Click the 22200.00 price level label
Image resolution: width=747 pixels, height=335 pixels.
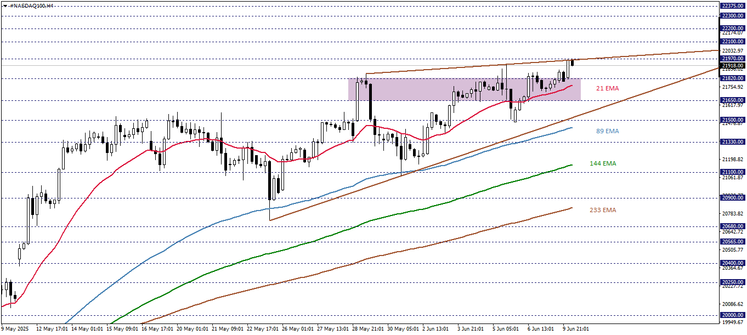click(733, 29)
